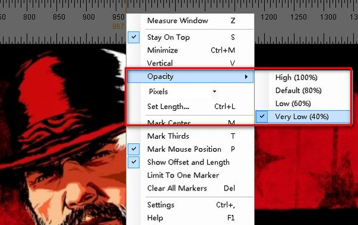
Task: Click the ruler at the 850 mark
Action: tap(59, 17)
